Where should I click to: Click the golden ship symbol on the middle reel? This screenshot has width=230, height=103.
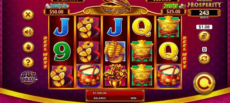tap(115, 51)
